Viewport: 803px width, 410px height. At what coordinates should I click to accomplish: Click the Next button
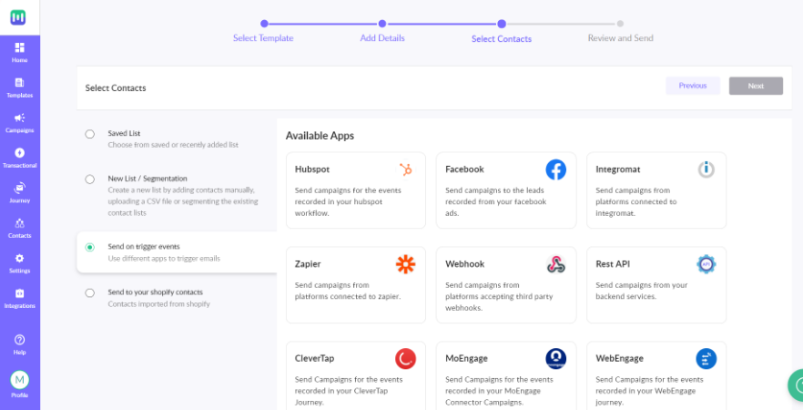tap(756, 86)
